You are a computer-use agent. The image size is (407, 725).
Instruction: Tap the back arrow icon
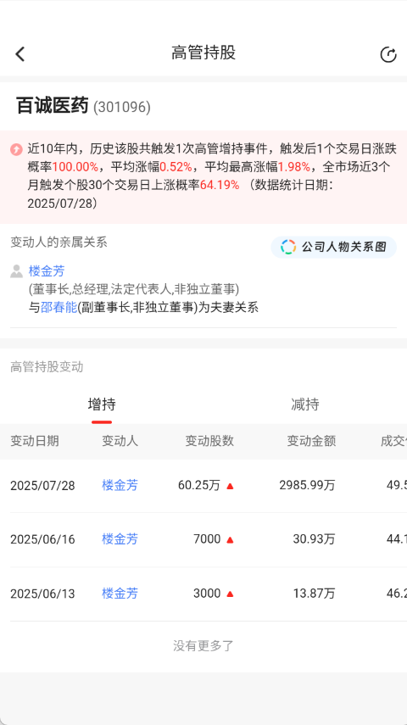coord(20,54)
